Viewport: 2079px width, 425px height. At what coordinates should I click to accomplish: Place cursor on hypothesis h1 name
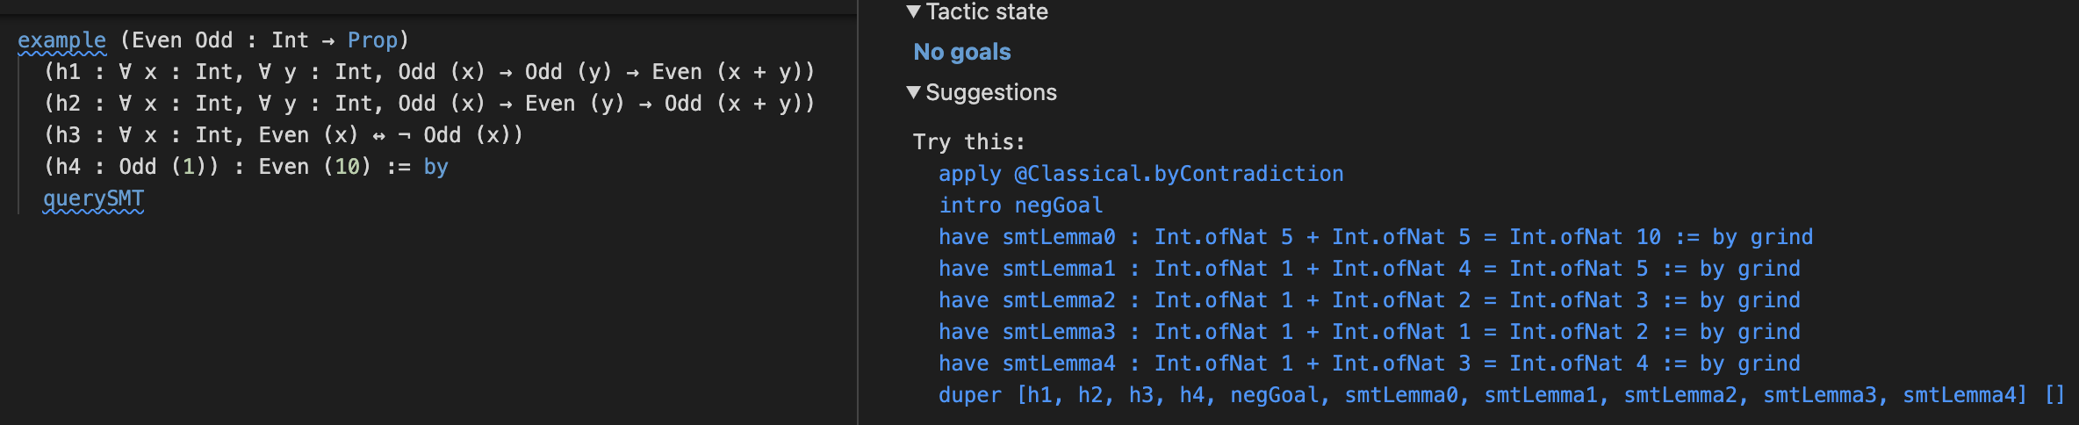point(68,72)
